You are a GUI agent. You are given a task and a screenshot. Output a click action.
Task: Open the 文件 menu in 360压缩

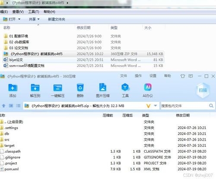click(x=124, y=76)
